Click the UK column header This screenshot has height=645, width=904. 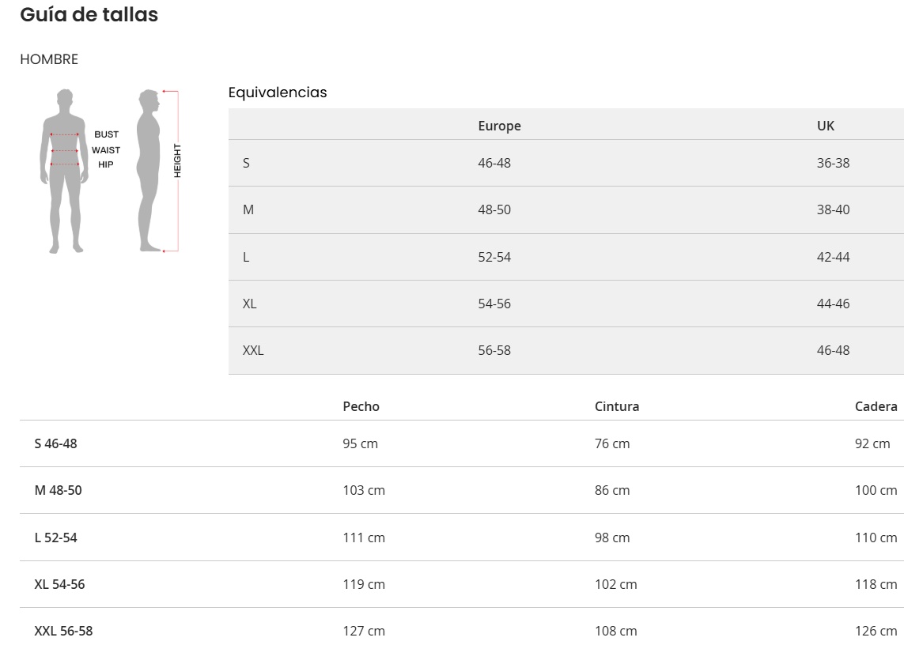[825, 126]
